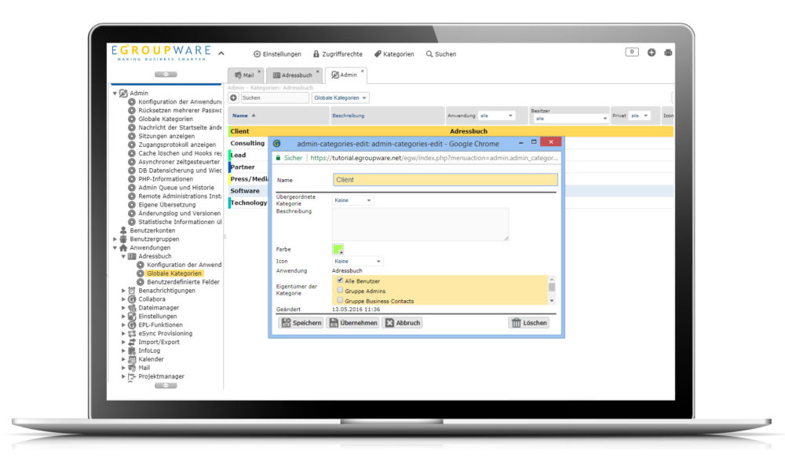
Task: Click the Zugriffsrechte lock icon
Action: 316,54
